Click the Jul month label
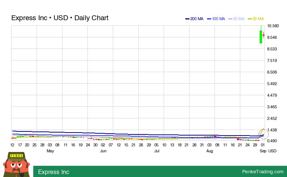The image size is (287, 177). click(x=157, y=151)
